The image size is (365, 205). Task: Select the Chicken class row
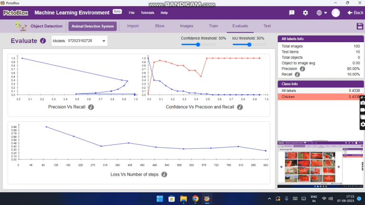320,97
